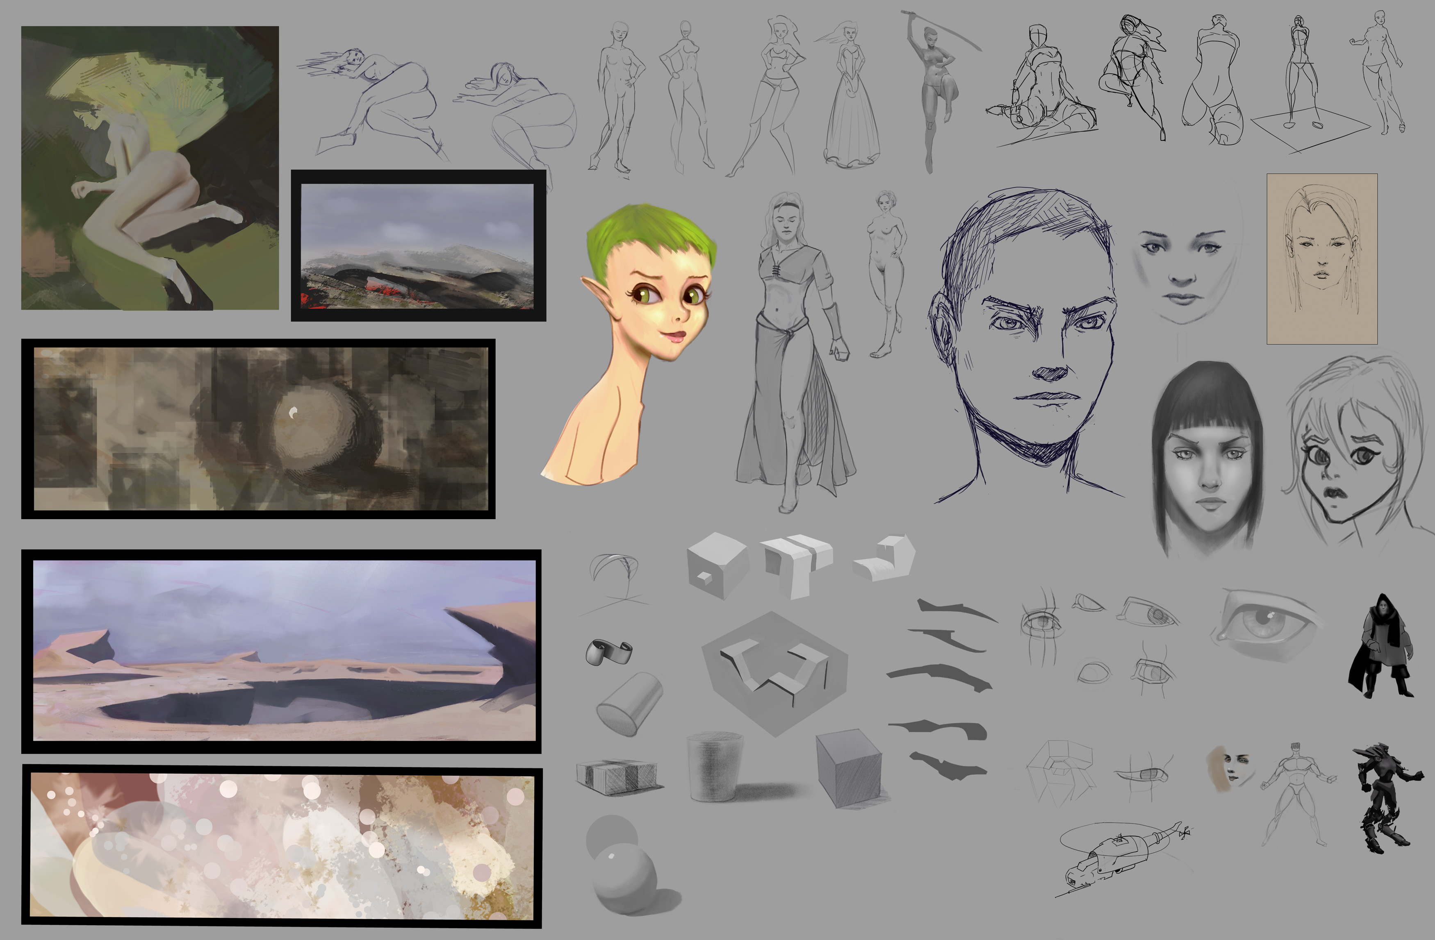
Task: Select the dark hooded cloaked figure
Action: click(x=1381, y=646)
